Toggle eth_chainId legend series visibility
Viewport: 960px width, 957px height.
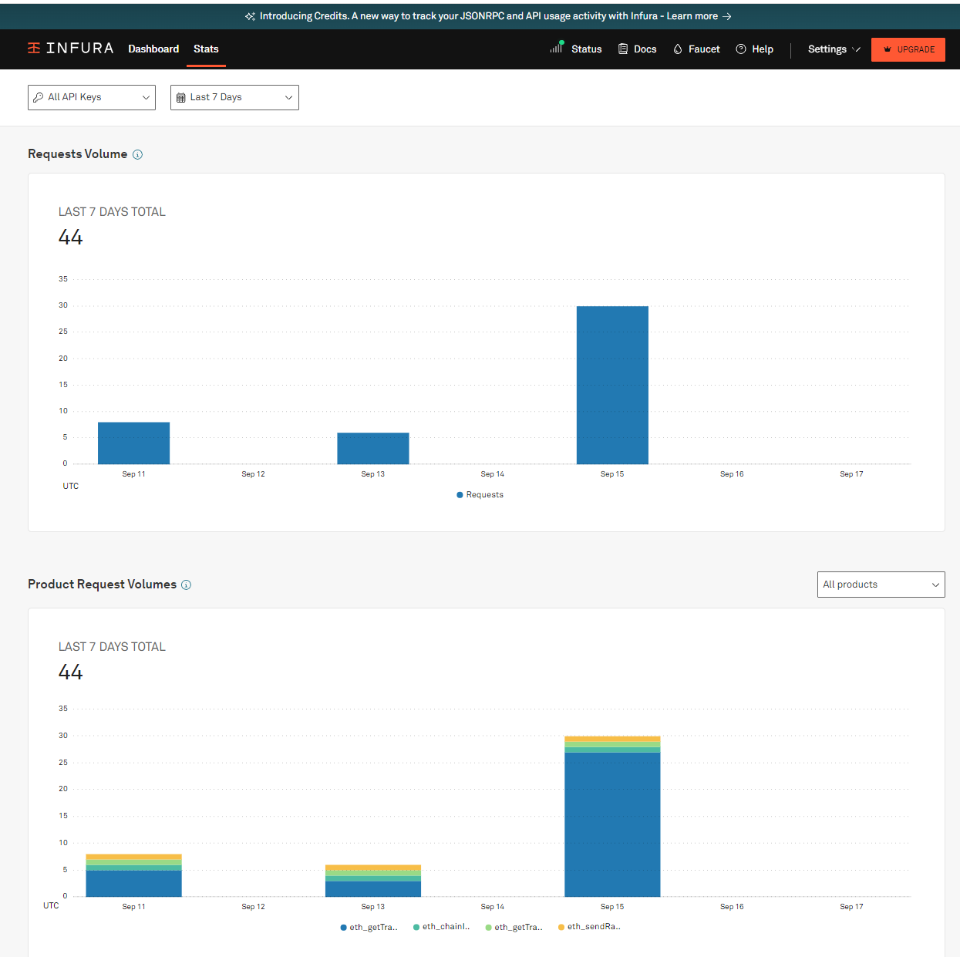click(441, 927)
